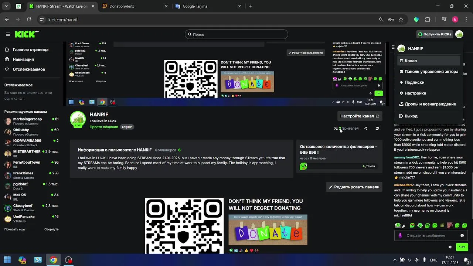
Task: Click the English language tag
Action: click(x=127, y=127)
